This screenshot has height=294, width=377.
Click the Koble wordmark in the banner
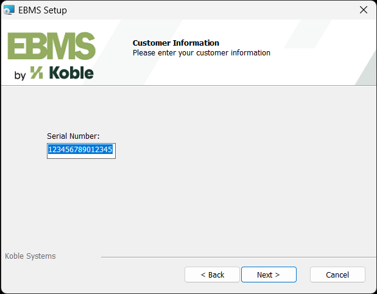[71, 73]
